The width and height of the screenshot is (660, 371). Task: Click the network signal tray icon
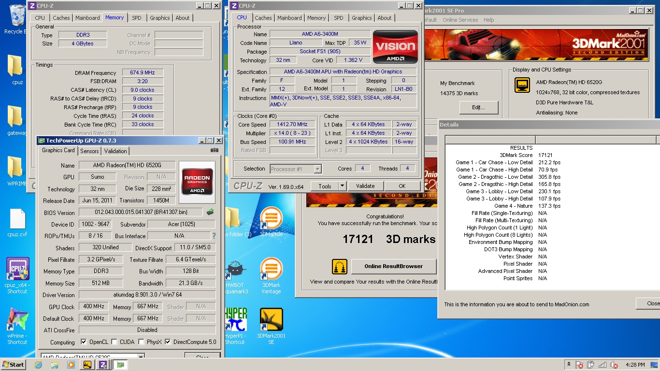click(603, 365)
